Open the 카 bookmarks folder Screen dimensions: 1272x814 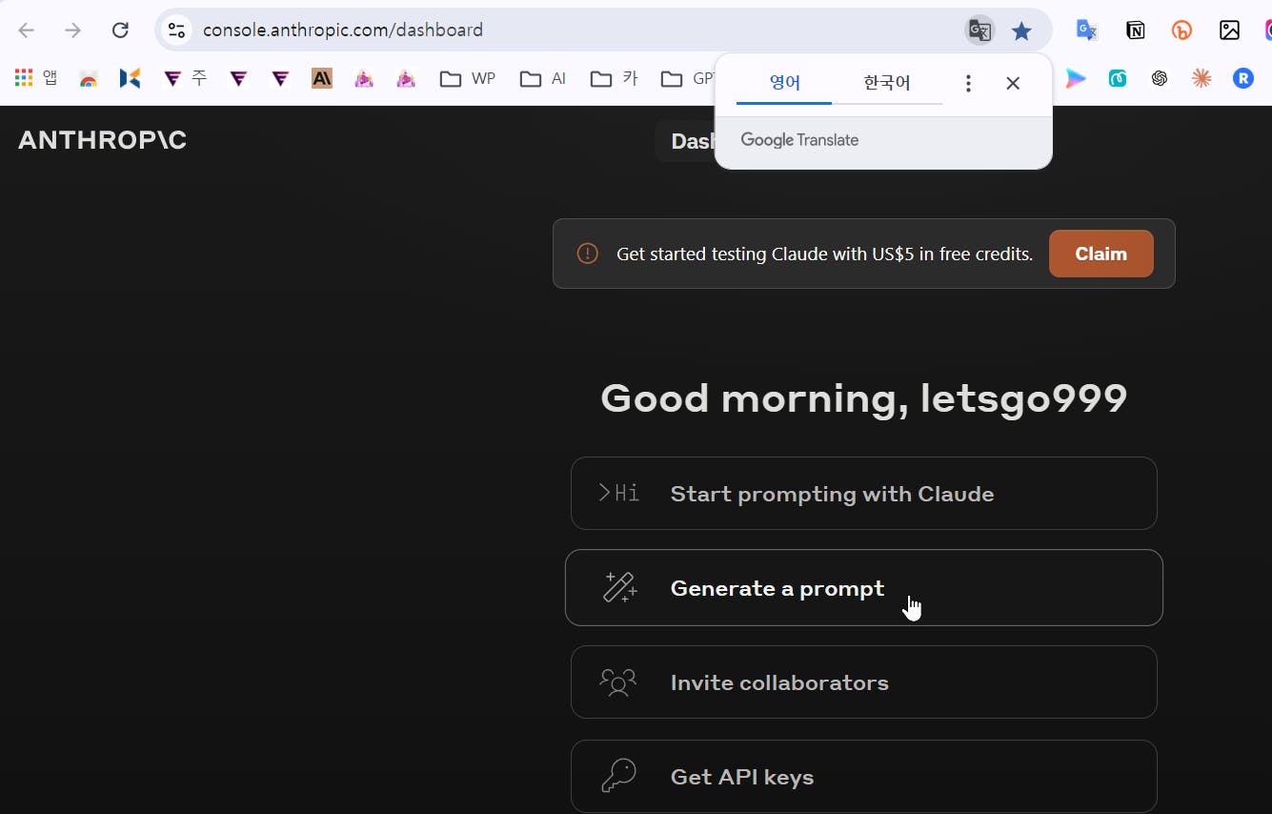pos(614,78)
